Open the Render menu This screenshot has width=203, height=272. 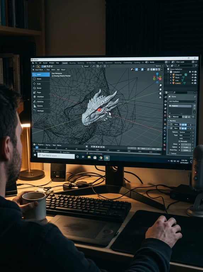coord(45,63)
